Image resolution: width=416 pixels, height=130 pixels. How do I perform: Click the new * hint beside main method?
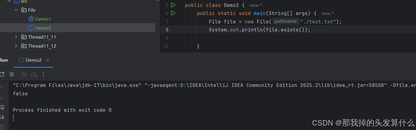point(327,13)
